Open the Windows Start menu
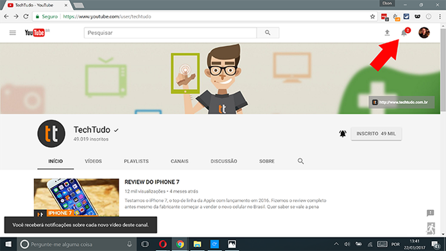446x251 pixels. click(8, 244)
